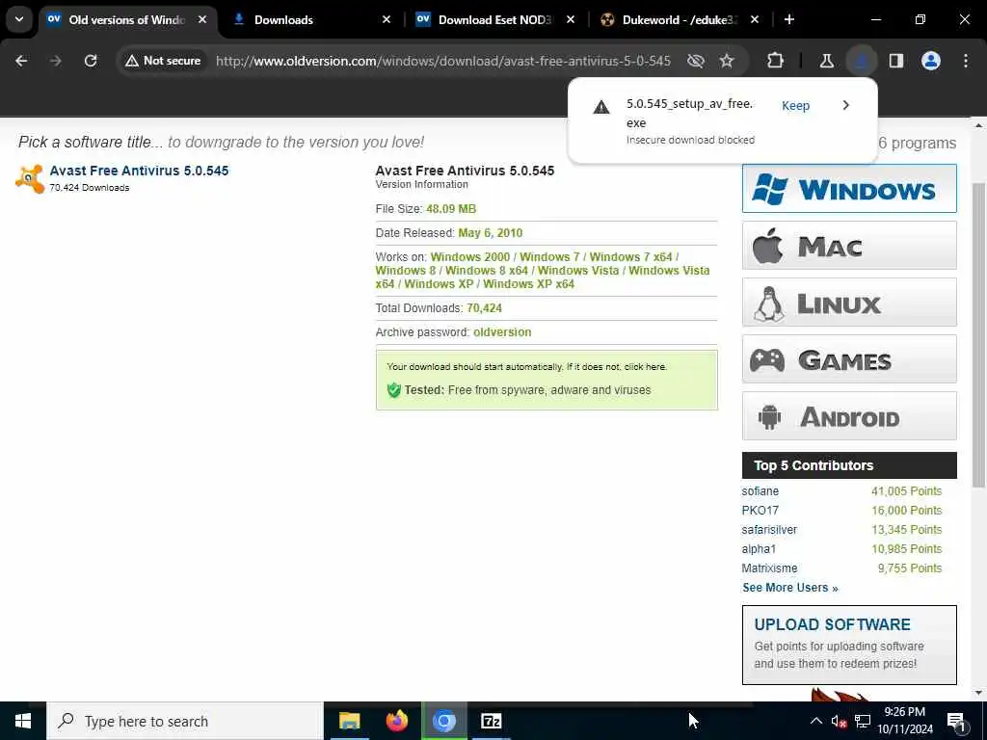The height and width of the screenshot is (740, 987).
Task: Click the scrollbar down arrow
Action: 978,693
